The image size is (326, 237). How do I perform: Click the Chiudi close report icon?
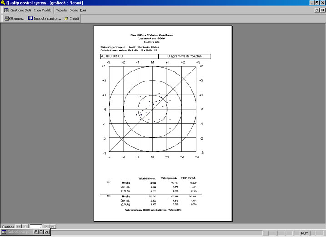coord(66,19)
